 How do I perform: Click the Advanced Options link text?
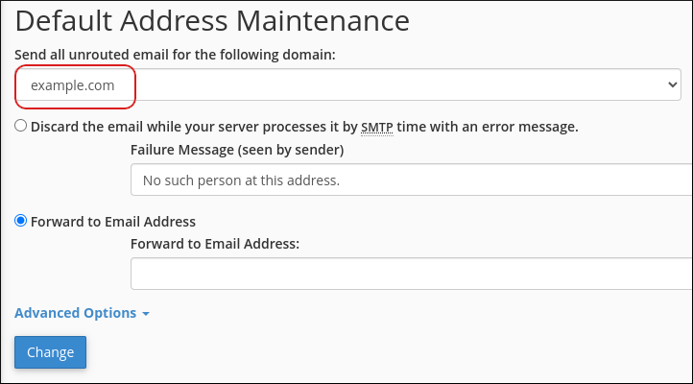pos(75,313)
